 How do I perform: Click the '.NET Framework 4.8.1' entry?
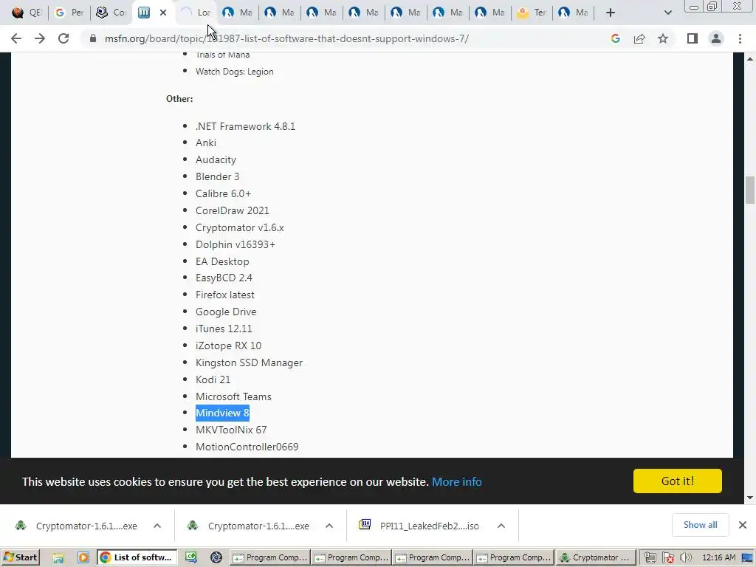point(245,126)
